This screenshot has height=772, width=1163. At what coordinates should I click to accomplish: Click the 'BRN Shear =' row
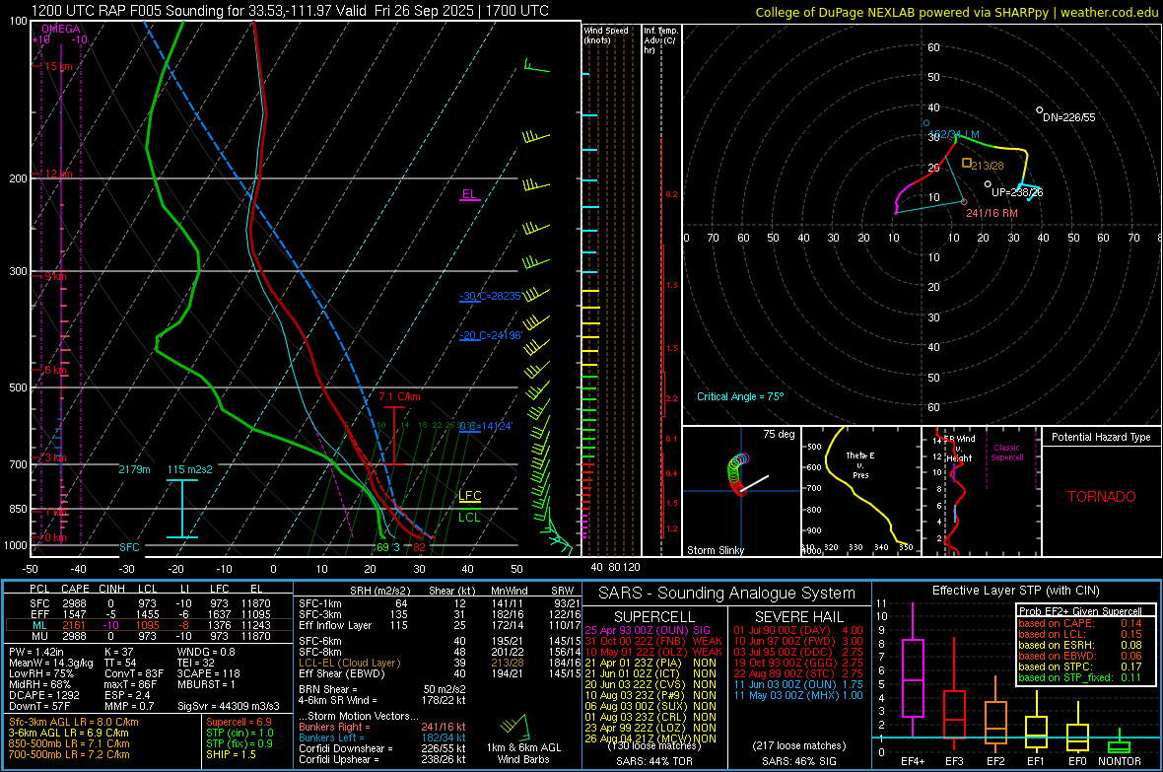[382, 689]
